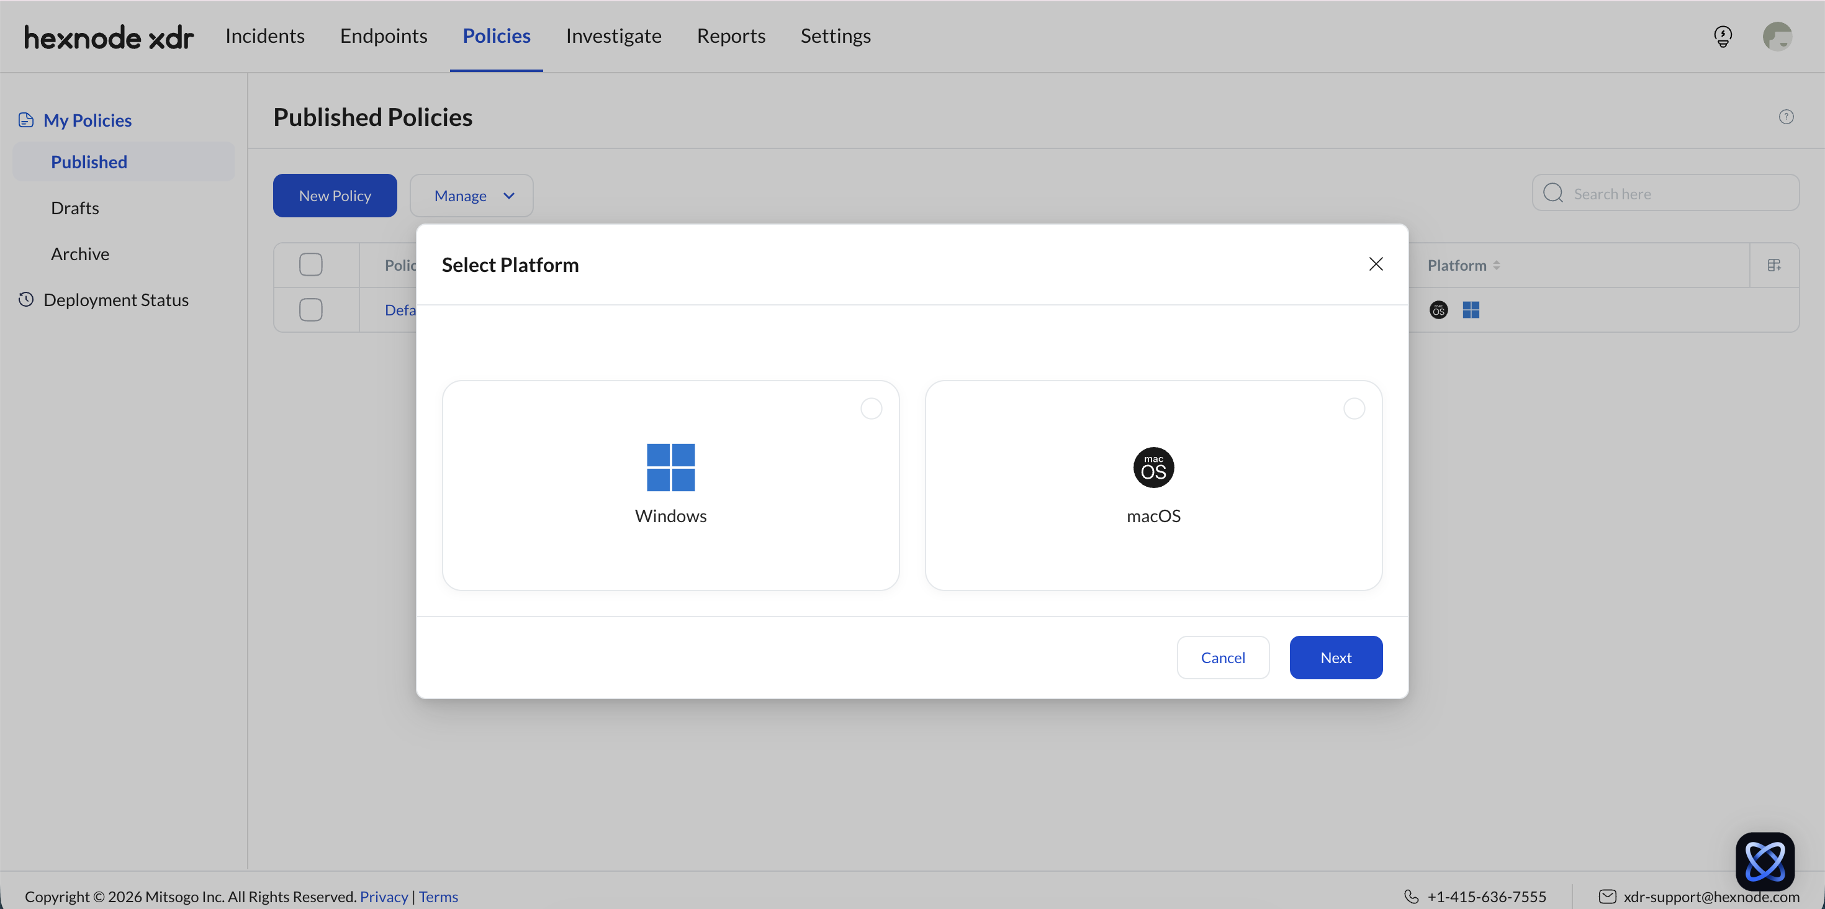Click the xdr-support@hexnode.com email address
The height and width of the screenshot is (909, 1825).
[x=1711, y=896]
